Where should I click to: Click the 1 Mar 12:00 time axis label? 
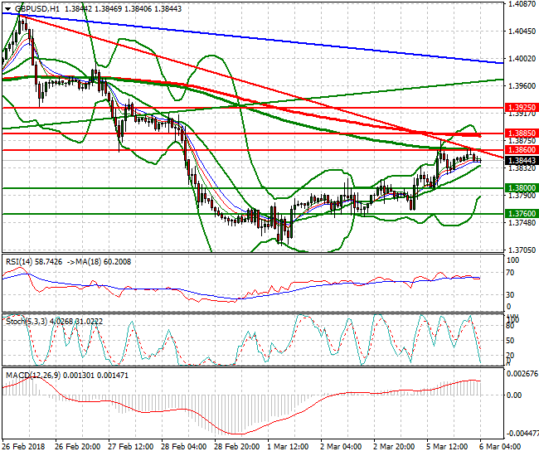(x=288, y=447)
